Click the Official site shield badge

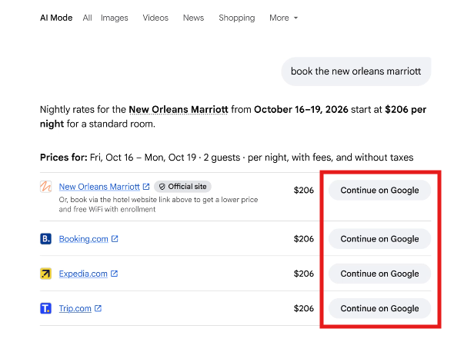tap(182, 187)
